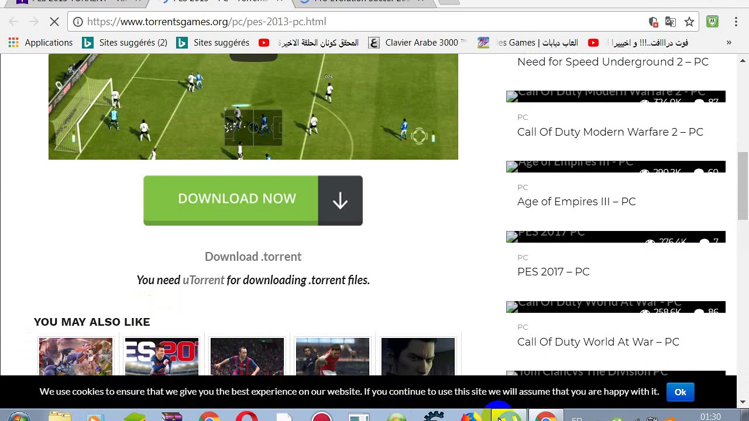Click PC category above World At War
749x421 pixels.
tap(523, 327)
